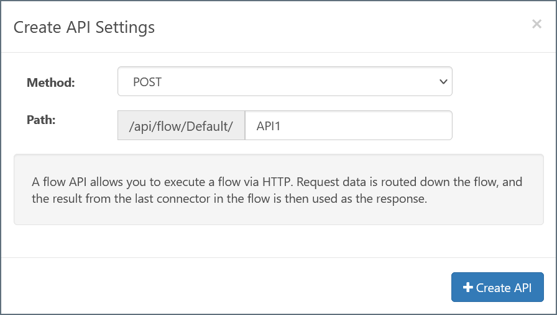Click the /api/flow/Default/ path prefix

181,126
